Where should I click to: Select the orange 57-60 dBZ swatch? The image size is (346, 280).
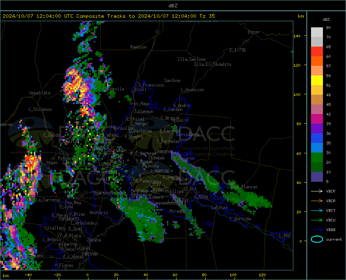(317, 61)
